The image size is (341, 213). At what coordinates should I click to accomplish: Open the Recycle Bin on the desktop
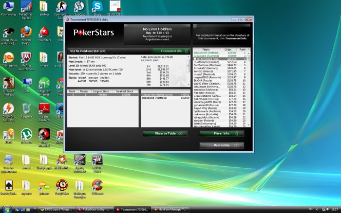(x=26, y=110)
